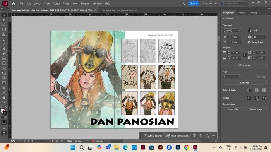The image size is (271, 152).
Task: Select the Line tool
Action: 4,44
